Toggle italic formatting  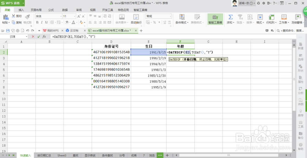coord(42,22)
